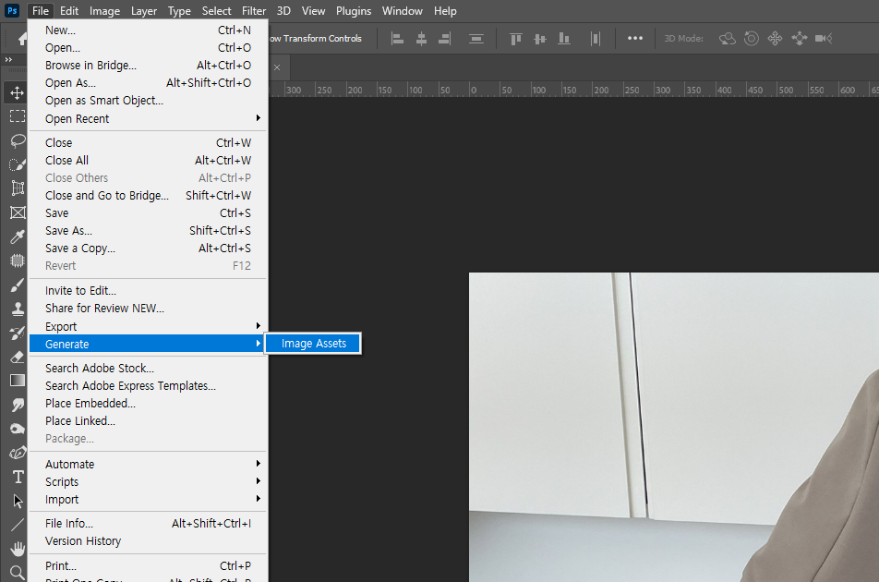Expand the Automate submenu
Image resolution: width=879 pixels, height=582 pixels.
[x=148, y=465]
